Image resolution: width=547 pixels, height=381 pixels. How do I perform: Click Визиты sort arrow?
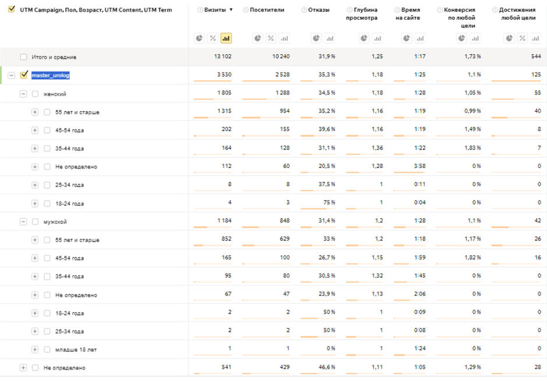231,10
